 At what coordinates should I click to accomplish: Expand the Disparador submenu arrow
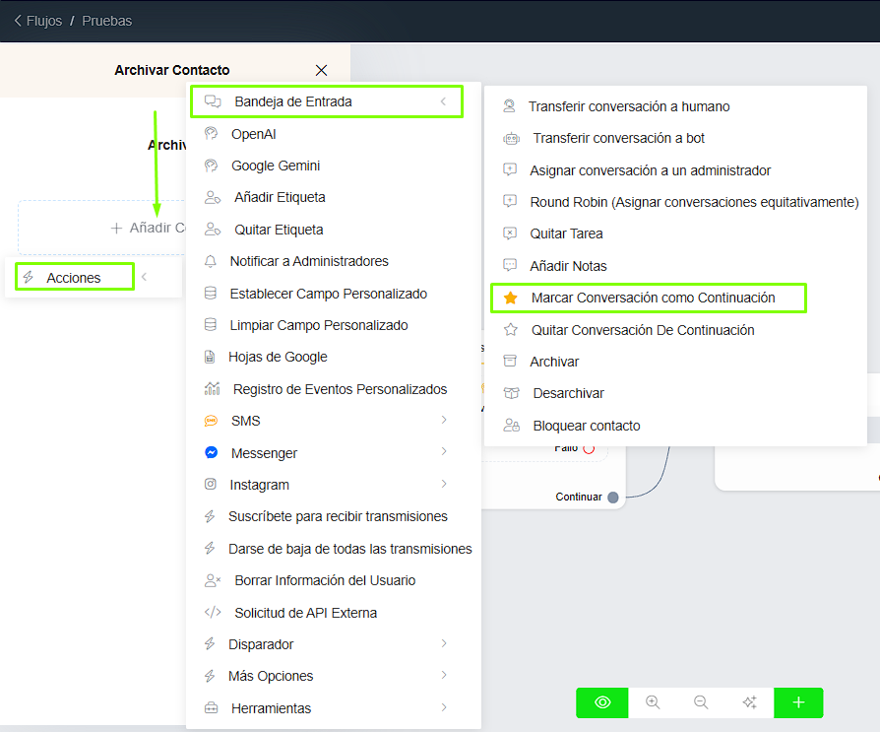click(444, 644)
